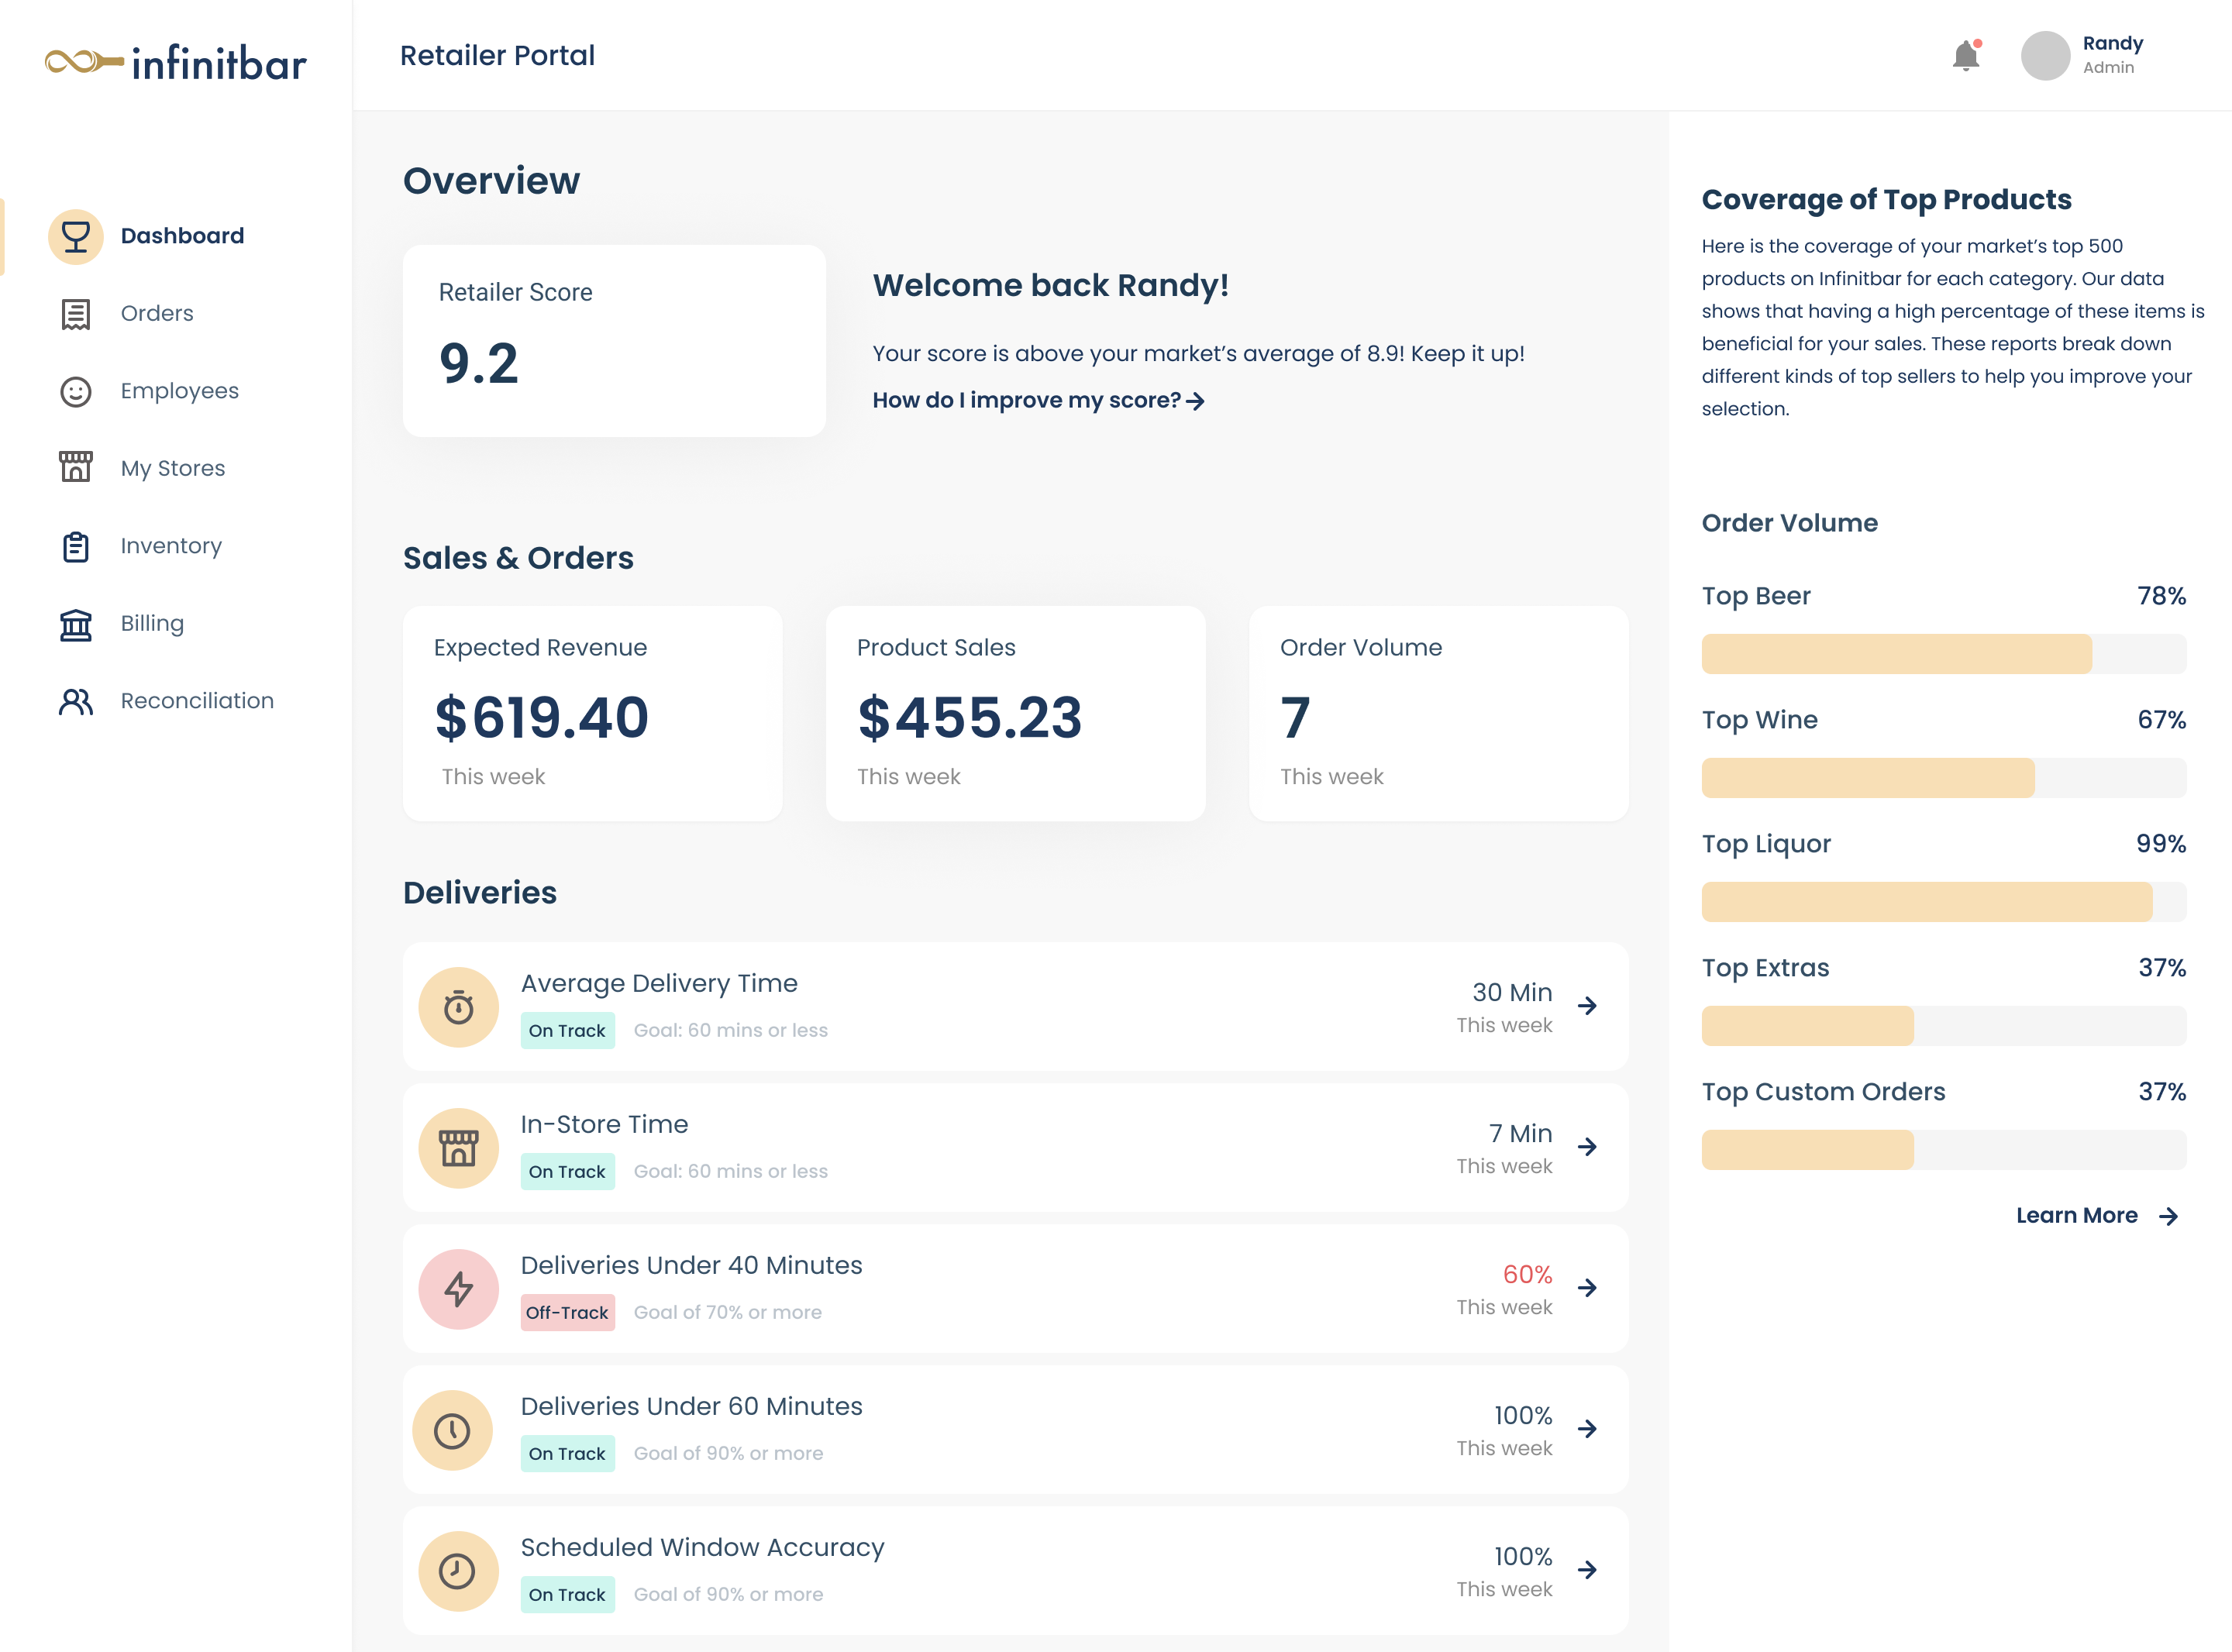Click 'How do I improve my score?' link
Viewport: 2232px width, 1652px height.
click(x=1038, y=401)
